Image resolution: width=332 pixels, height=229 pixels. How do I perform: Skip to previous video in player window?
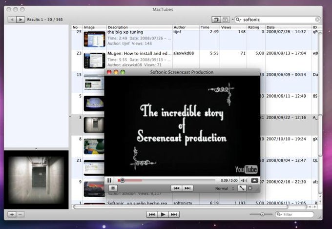tap(176, 188)
